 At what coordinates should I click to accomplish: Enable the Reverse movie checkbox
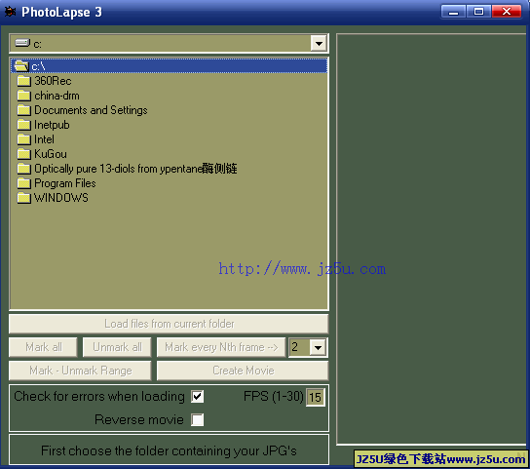[197, 420]
